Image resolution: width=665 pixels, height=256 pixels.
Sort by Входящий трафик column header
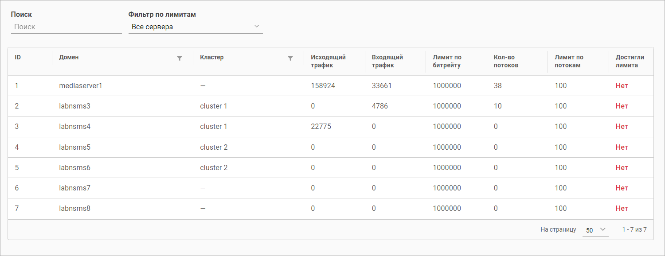tap(387, 61)
